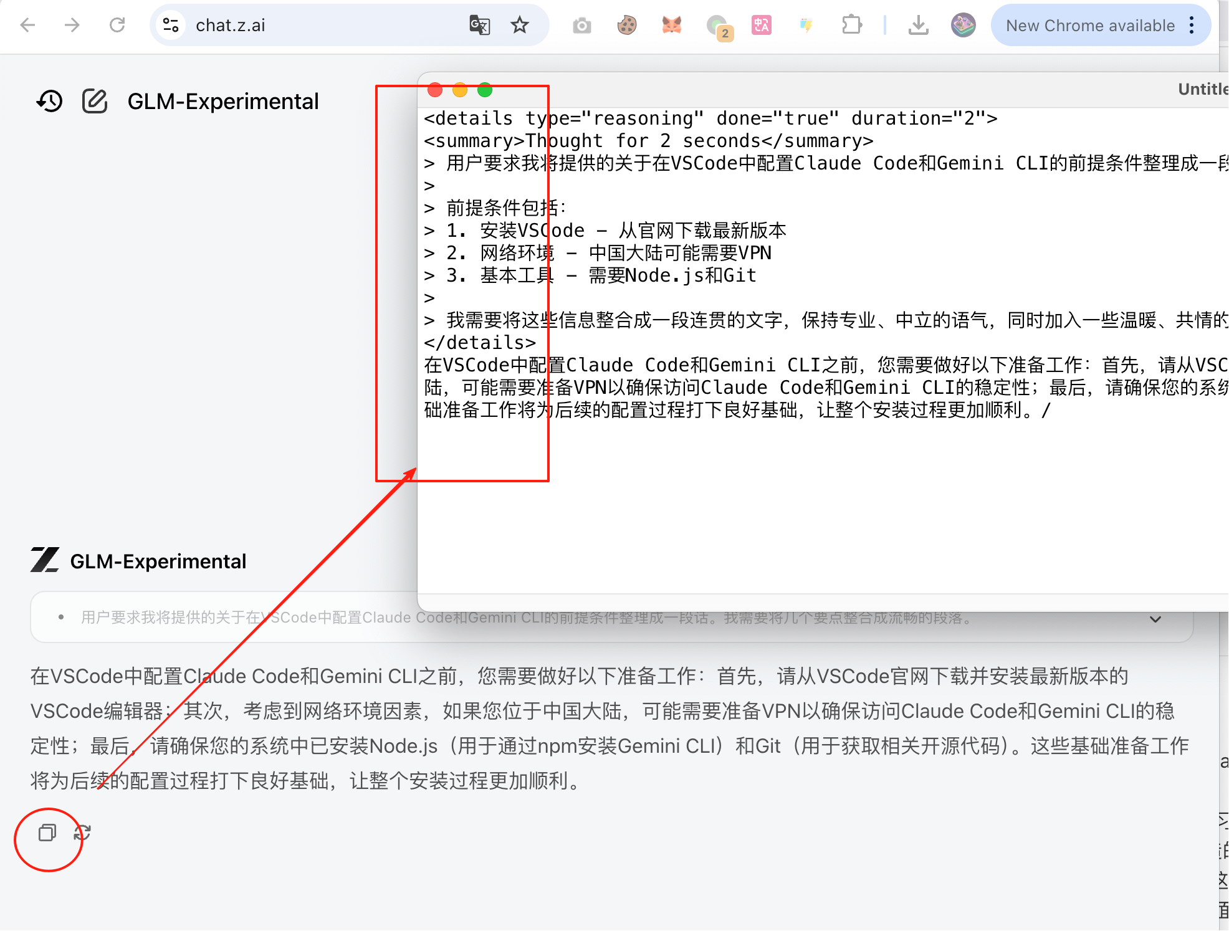
Task: Click the Untitled window title bar
Action: coord(823,90)
